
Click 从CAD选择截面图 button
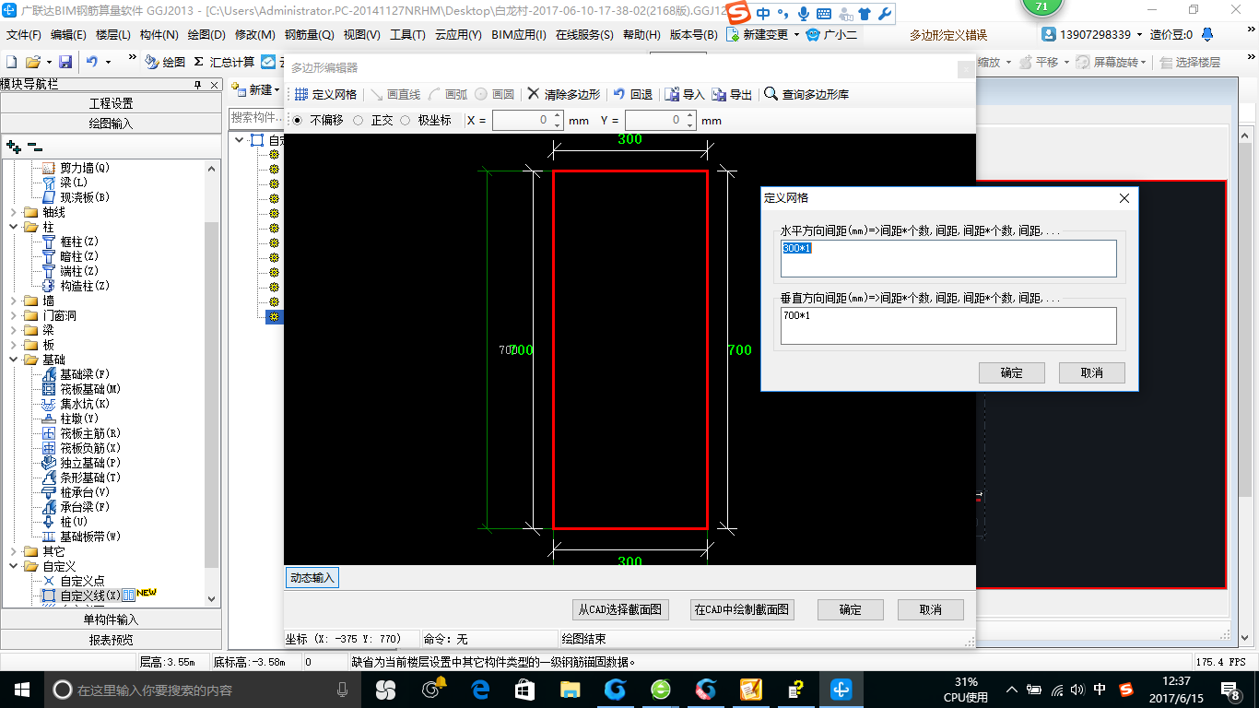(620, 609)
